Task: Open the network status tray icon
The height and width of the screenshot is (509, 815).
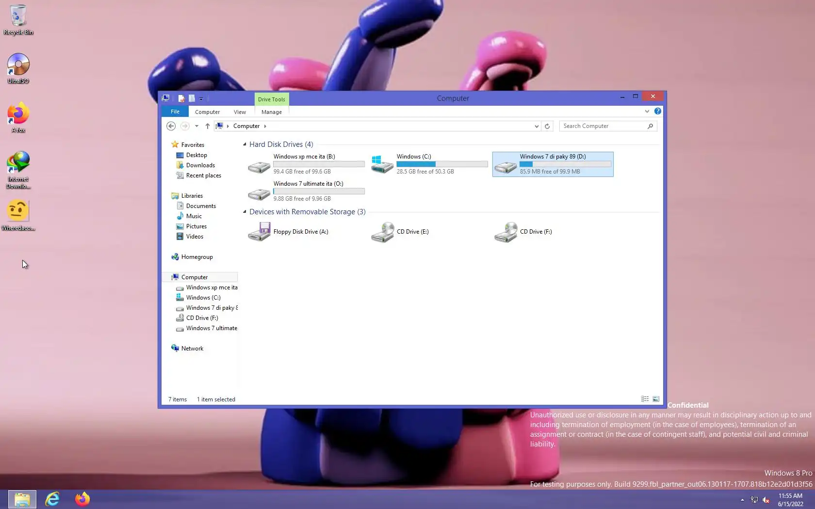Action: tap(754, 500)
